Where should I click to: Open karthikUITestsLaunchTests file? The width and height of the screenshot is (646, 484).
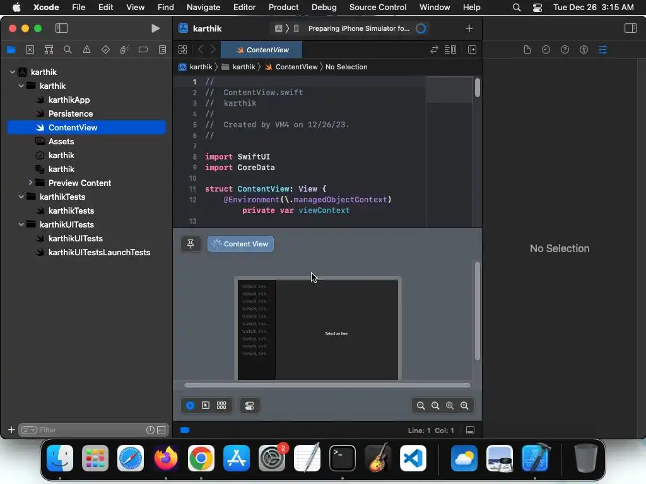pos(99,252)
